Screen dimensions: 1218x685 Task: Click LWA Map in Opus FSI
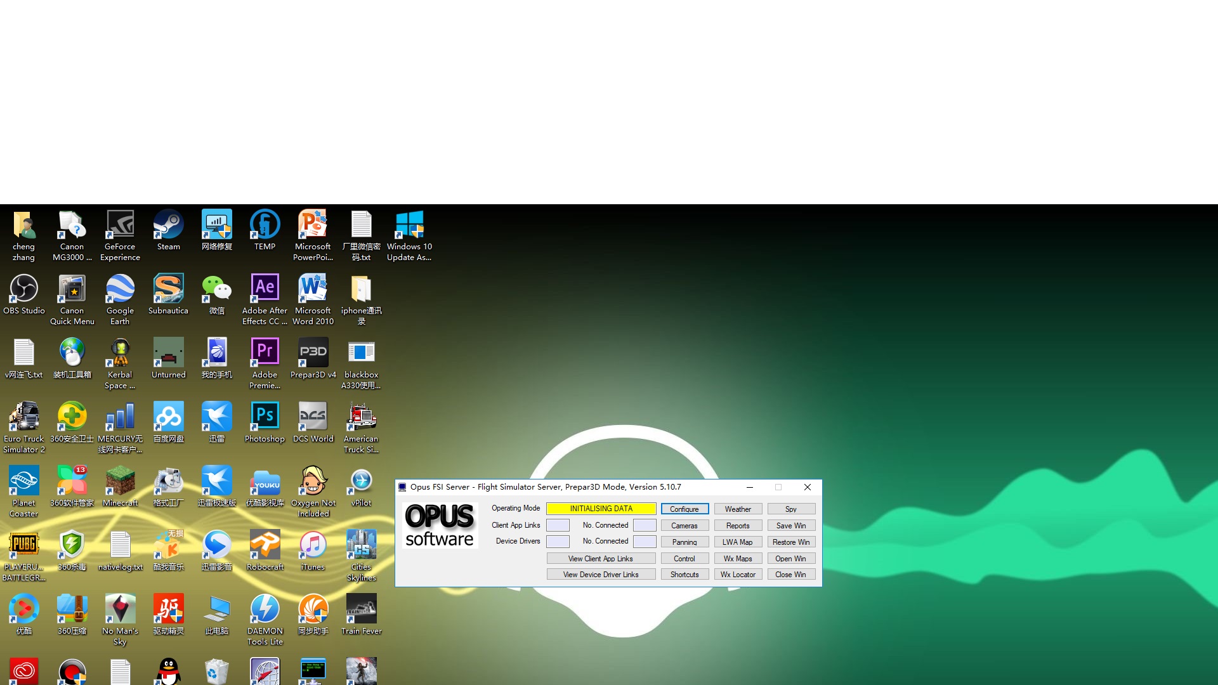[x=737, y=541]
